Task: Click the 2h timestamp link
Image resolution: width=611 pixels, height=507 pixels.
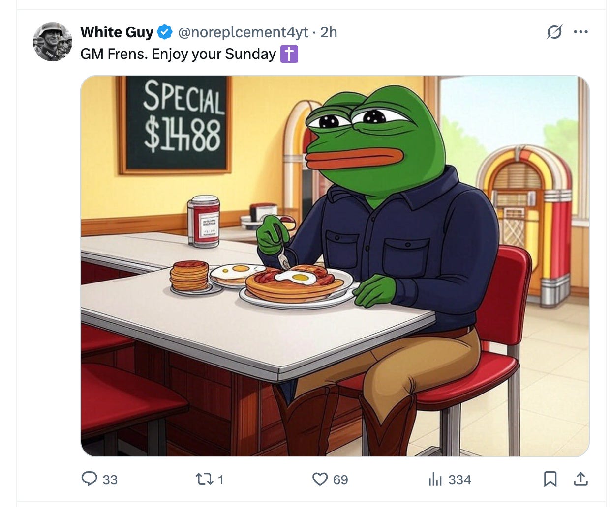Action: click(329, 32)
